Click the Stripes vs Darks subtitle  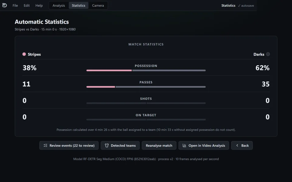pos(45,29)
